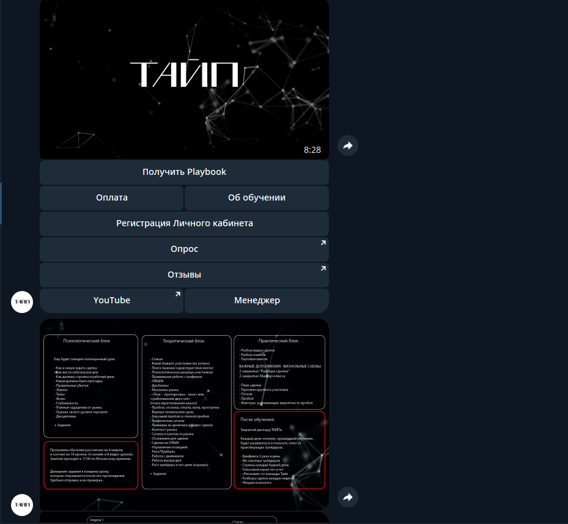568x524 pixels.
Task: Play the ТАЙП video thumbnail
Action: (x=184, y=79)
